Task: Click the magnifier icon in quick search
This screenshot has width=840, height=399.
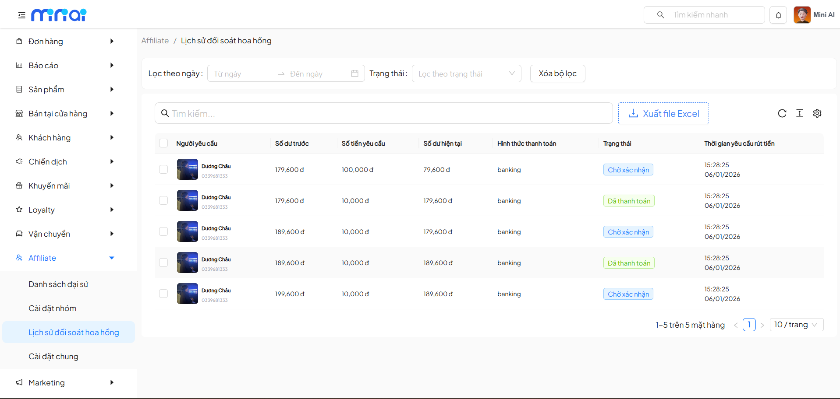Action: pos(660,15)
